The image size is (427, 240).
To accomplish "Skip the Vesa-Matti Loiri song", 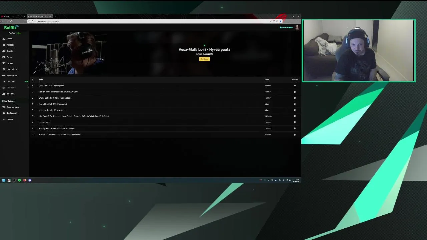I will tap(295, 86).
